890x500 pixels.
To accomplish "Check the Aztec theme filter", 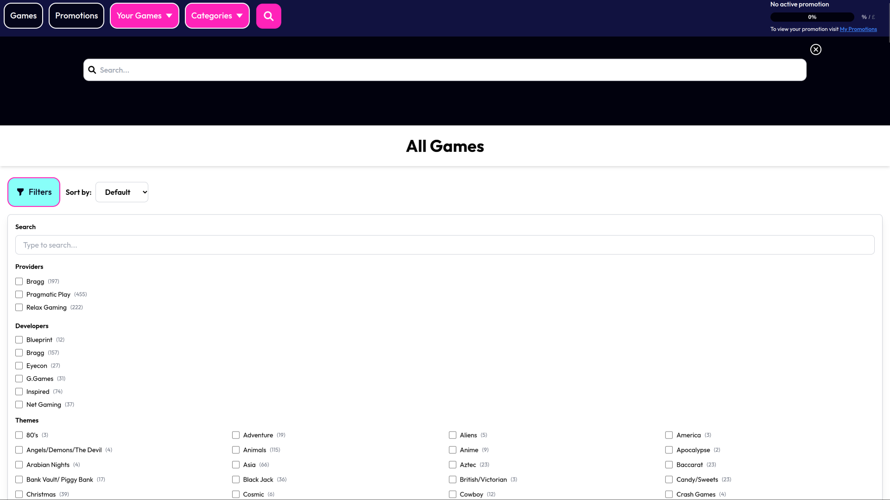I will point(452,464).
